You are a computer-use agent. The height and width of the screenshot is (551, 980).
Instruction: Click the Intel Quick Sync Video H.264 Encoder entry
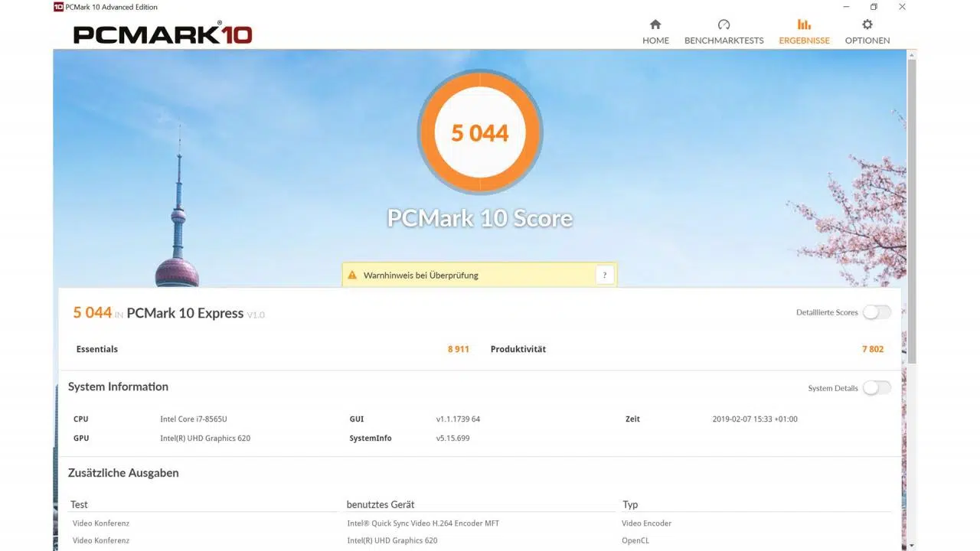(423, 523)
